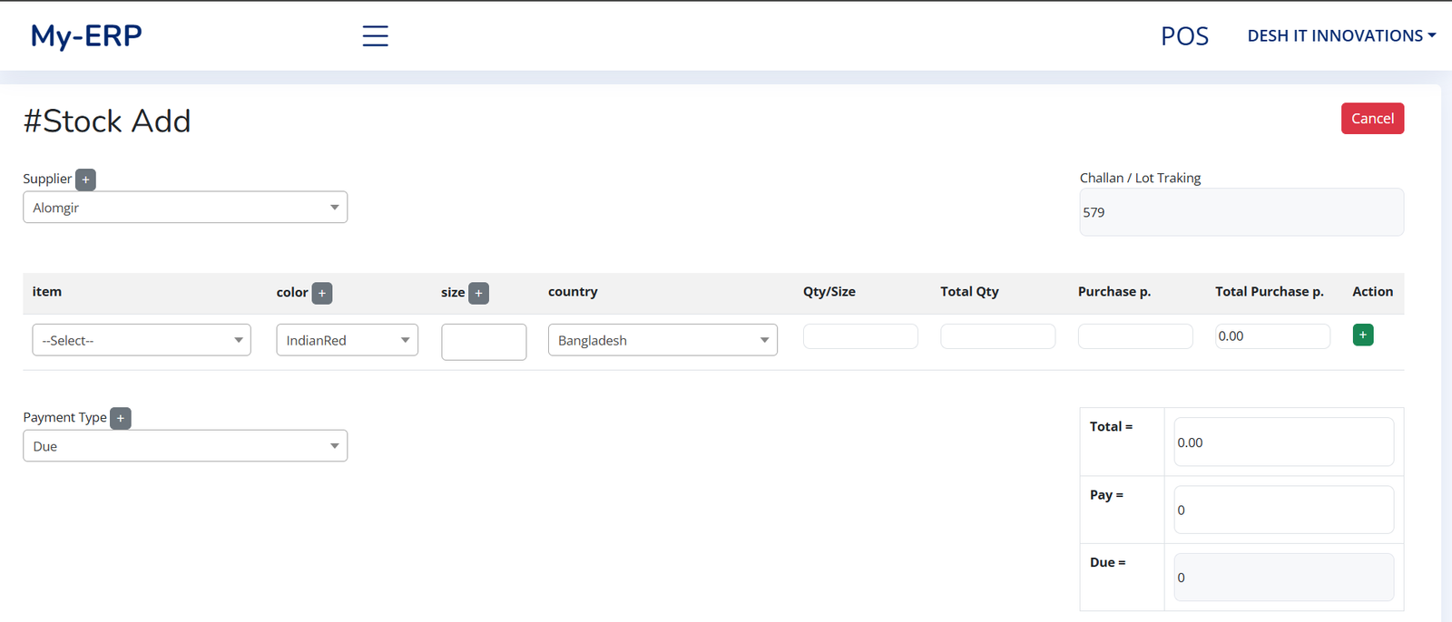This screenshot has width=1452, height=622.
Task: Focus the size input box
Action: (484, 342)
